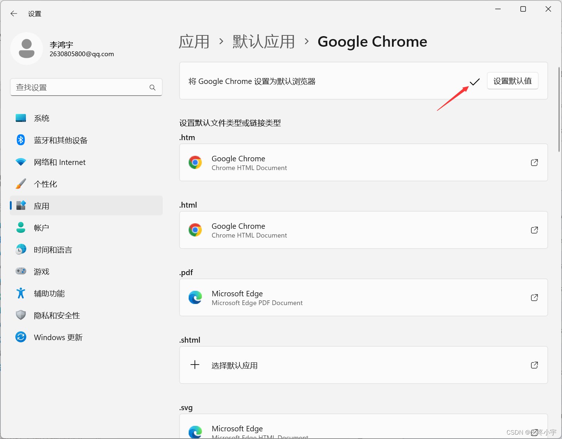Click the Wi-Fi icon beside 网络和 Internet
This screenshot has height=439, width=562.
[21, 162]
